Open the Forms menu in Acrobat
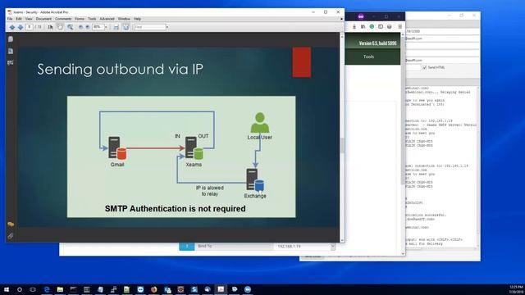Viewport: 525px width, 295px height. [x=80, y=19]
